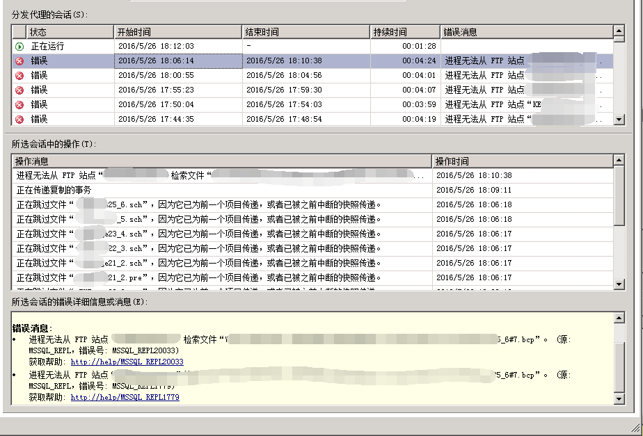Image resolution: width=643 pixels, height=436 pixels.
Task: Select the 所选会话的错误详细信息或消息 label
Action: click(79, 302)
